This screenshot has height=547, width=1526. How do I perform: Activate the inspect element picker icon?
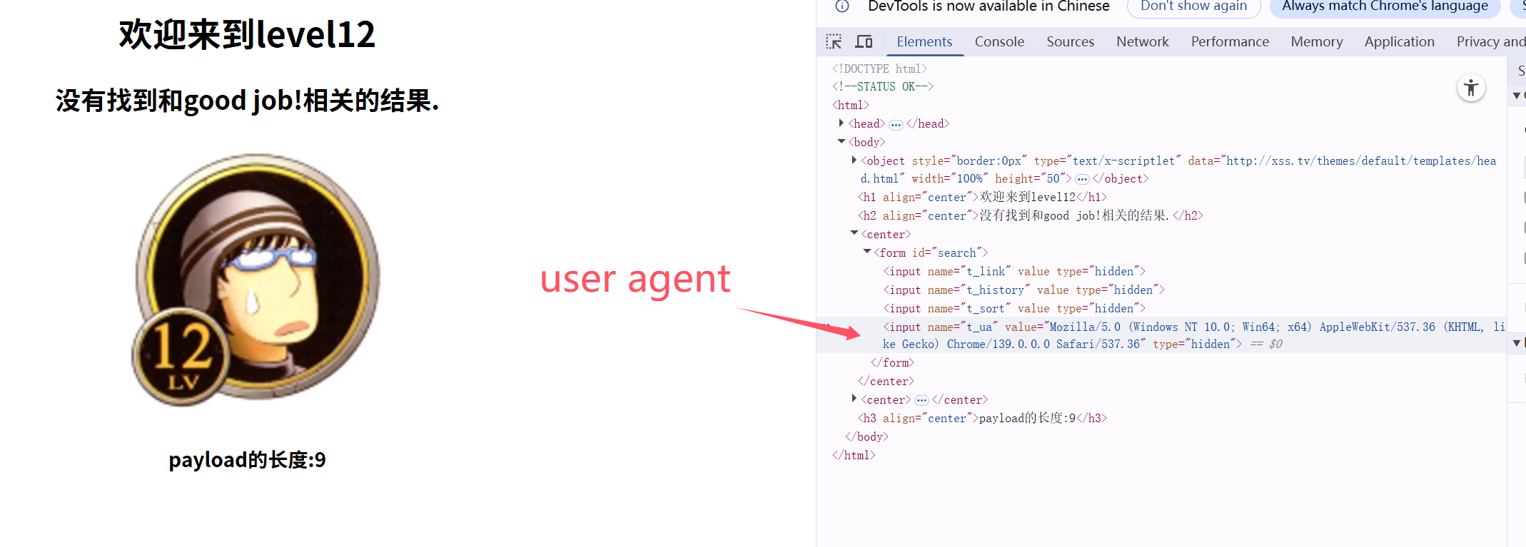click(x=834, y=41)
